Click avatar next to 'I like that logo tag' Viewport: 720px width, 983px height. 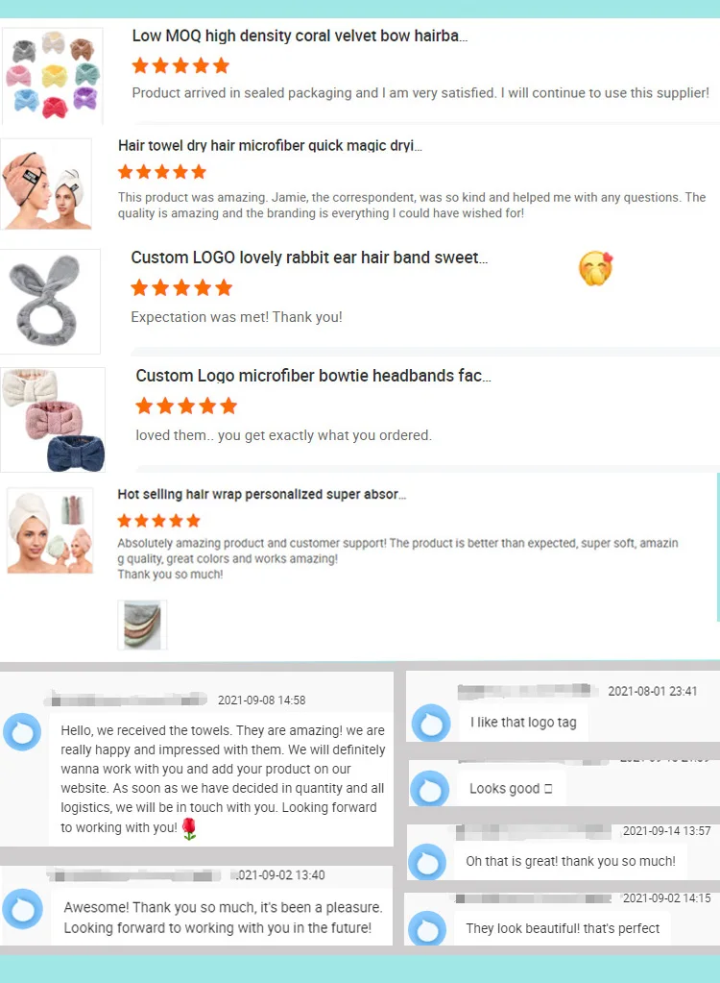coord(431,723)
